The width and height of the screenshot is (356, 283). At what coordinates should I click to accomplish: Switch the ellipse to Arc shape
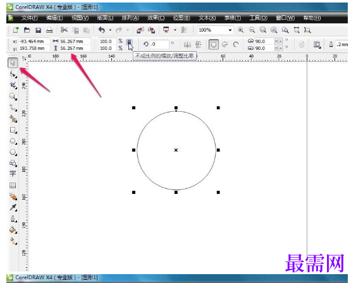[x=236, y=44]
